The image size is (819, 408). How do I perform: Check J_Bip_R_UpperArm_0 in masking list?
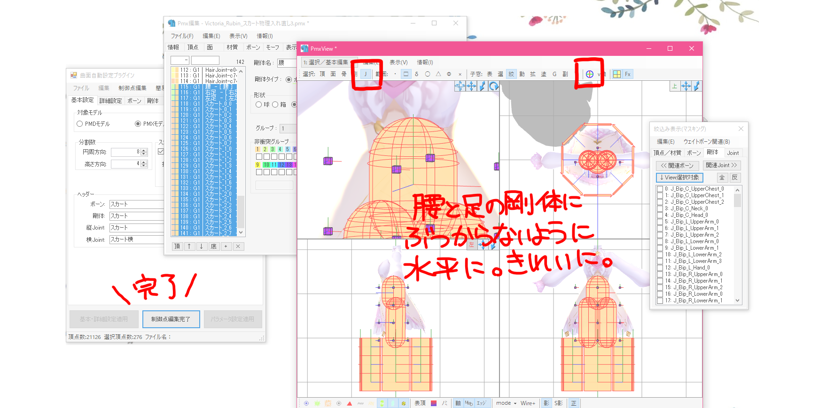(660, 274)
